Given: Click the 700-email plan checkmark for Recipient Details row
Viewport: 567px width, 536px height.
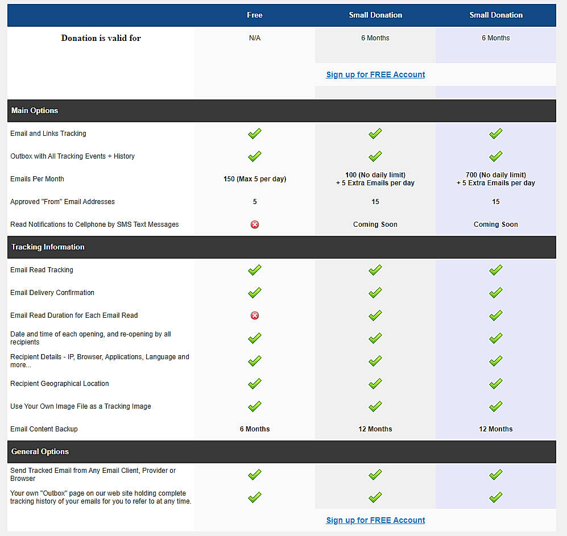Looking at the screenshot, I should 495,361.
